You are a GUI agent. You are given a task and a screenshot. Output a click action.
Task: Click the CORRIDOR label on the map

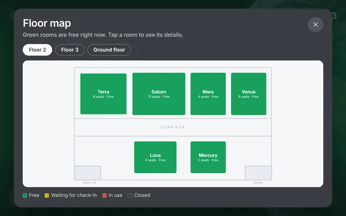click(172, 127)
